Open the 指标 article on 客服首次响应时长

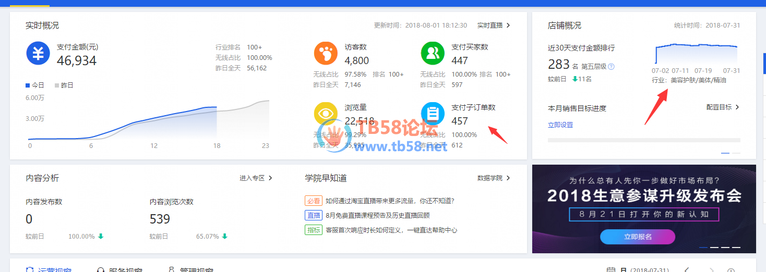(391, 230)
